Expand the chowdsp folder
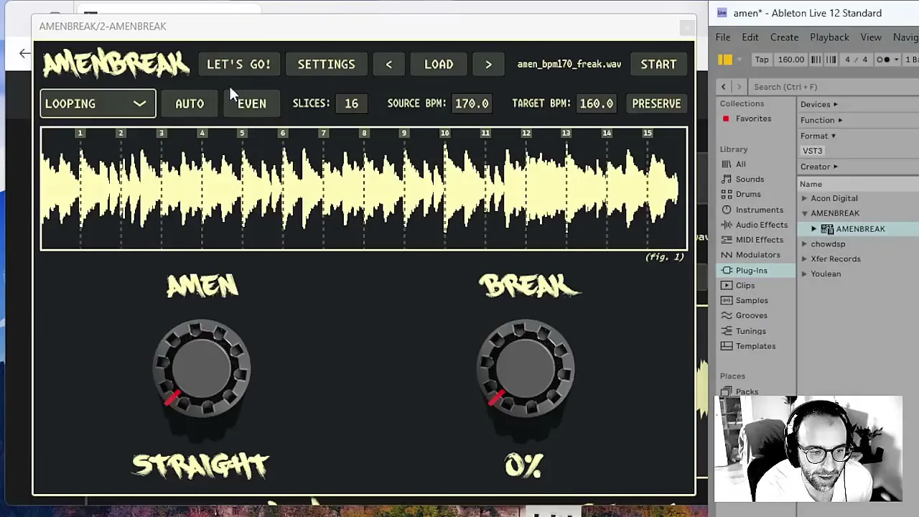Image resolution: width=919 pixels, height=517 pixels. [805, 244]
